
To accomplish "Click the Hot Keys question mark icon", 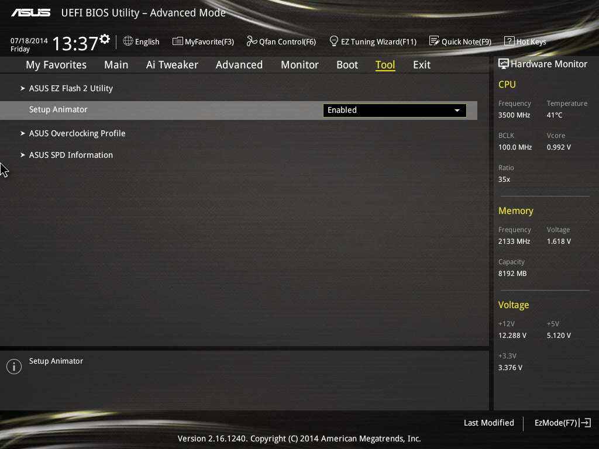I will (x=510, y=41).
